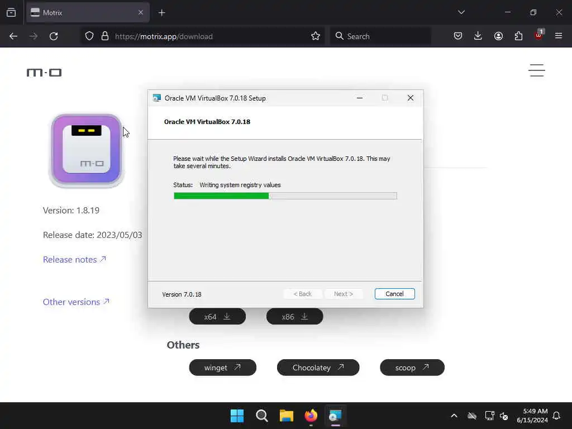This screenshot has height=429, width=572.
Task: Click the Motrix app icon image
Action: [86, 150]
